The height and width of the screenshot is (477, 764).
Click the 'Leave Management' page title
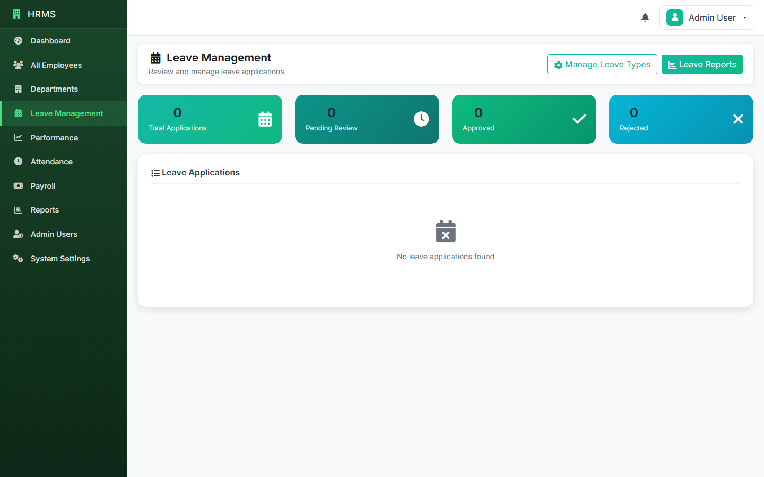click(x=219, y=58)
